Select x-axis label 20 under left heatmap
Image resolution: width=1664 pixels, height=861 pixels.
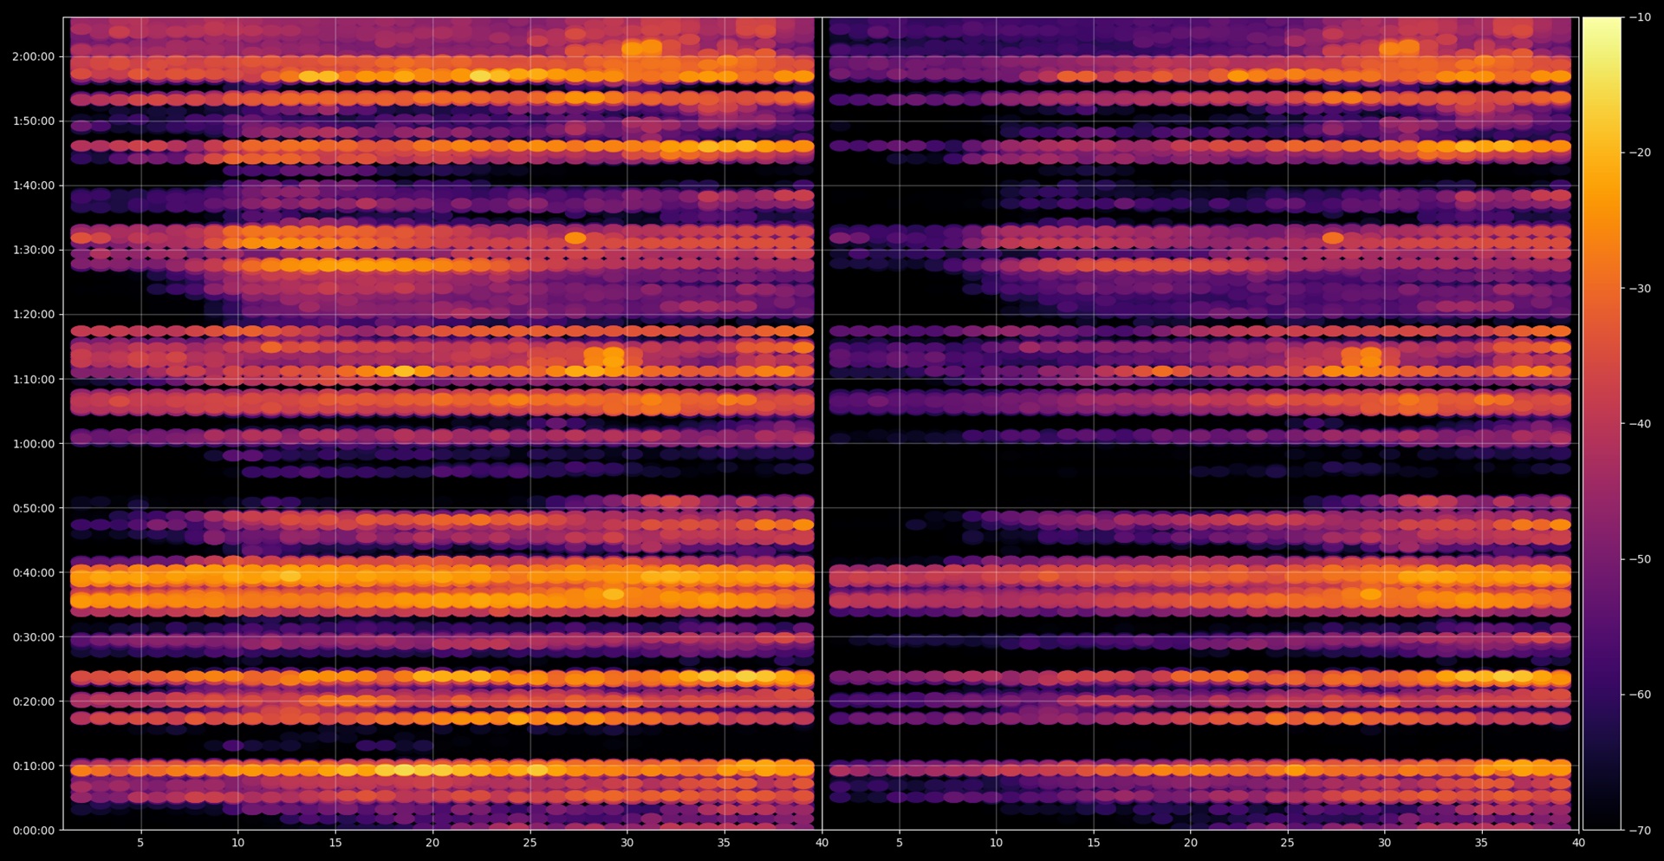coord(432,843)
